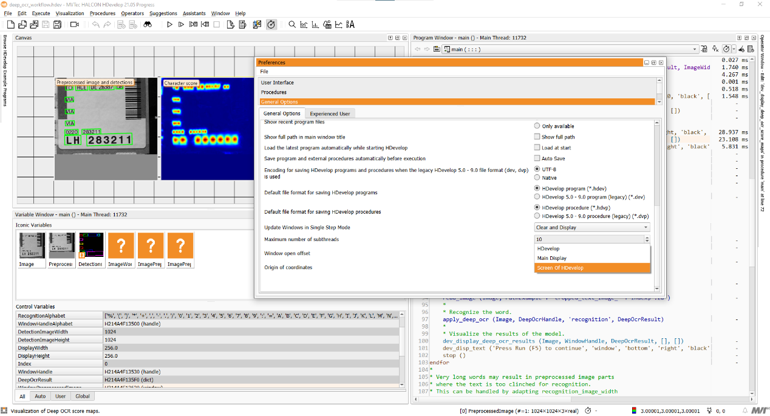The height and width of the screenshot is (416, 770).
Task: Click the profiler stopwatch icon in Program Window
Action: (726, 49)
